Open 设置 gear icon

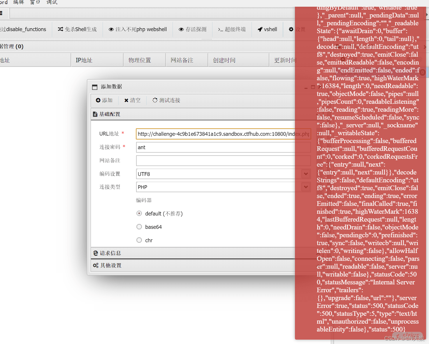coord(291,29)
